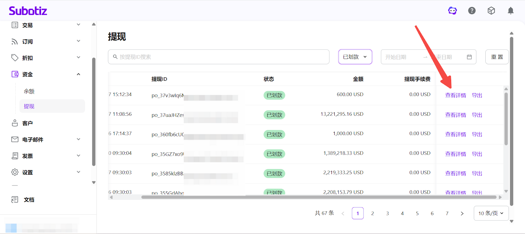Open the notifications bell
This screenshot has height=234, width=525.
coord(511,11)
